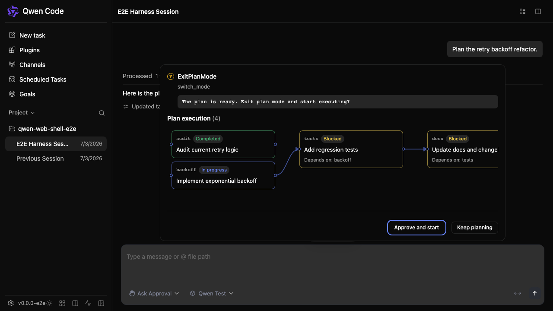Open the Ask Approval mode dropdown
This screenshot has height=311, width=553.
[x=154, y=293]
